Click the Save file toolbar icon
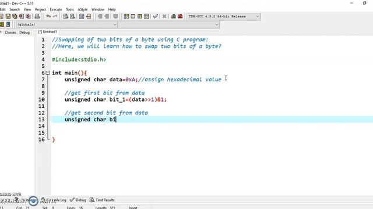This screenshot has width=373, height=209. pyautogui.click(x=8, y=16)
